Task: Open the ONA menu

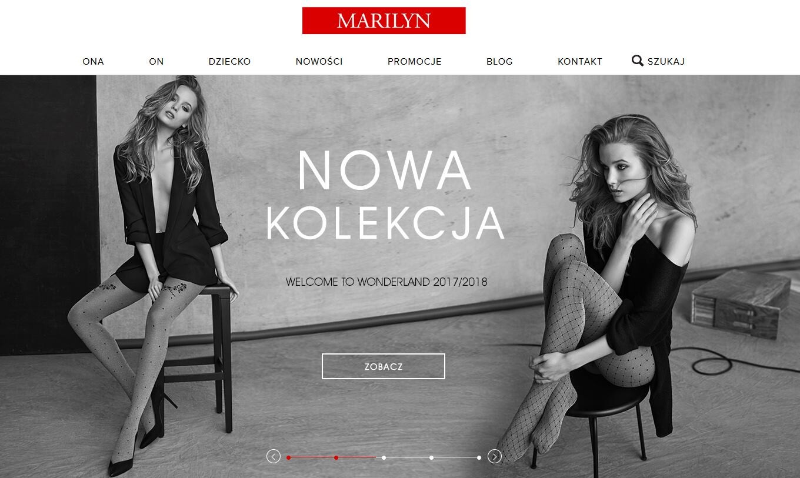Action: coord(93,61)
